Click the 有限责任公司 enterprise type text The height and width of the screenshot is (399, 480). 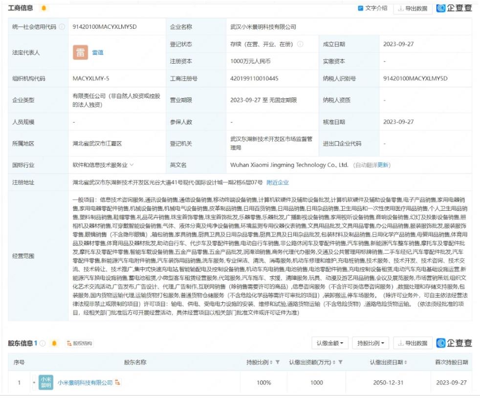pos(117,100)
